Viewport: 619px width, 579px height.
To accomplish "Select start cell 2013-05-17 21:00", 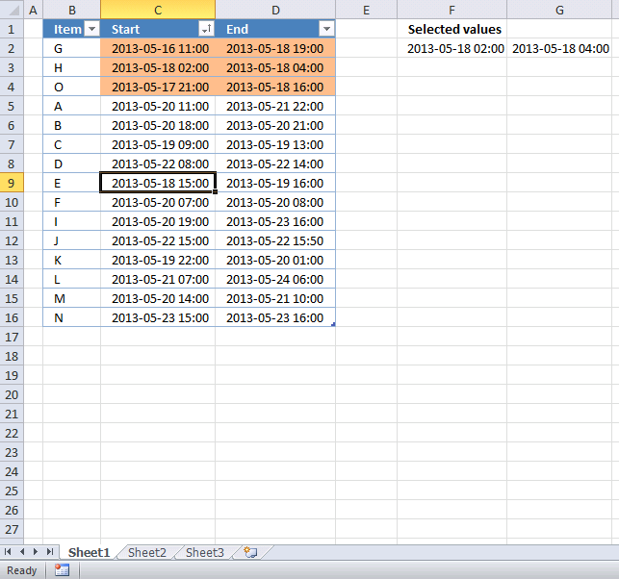I will 158,87.
